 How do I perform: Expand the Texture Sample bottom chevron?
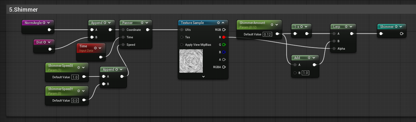tap(203, 77)
